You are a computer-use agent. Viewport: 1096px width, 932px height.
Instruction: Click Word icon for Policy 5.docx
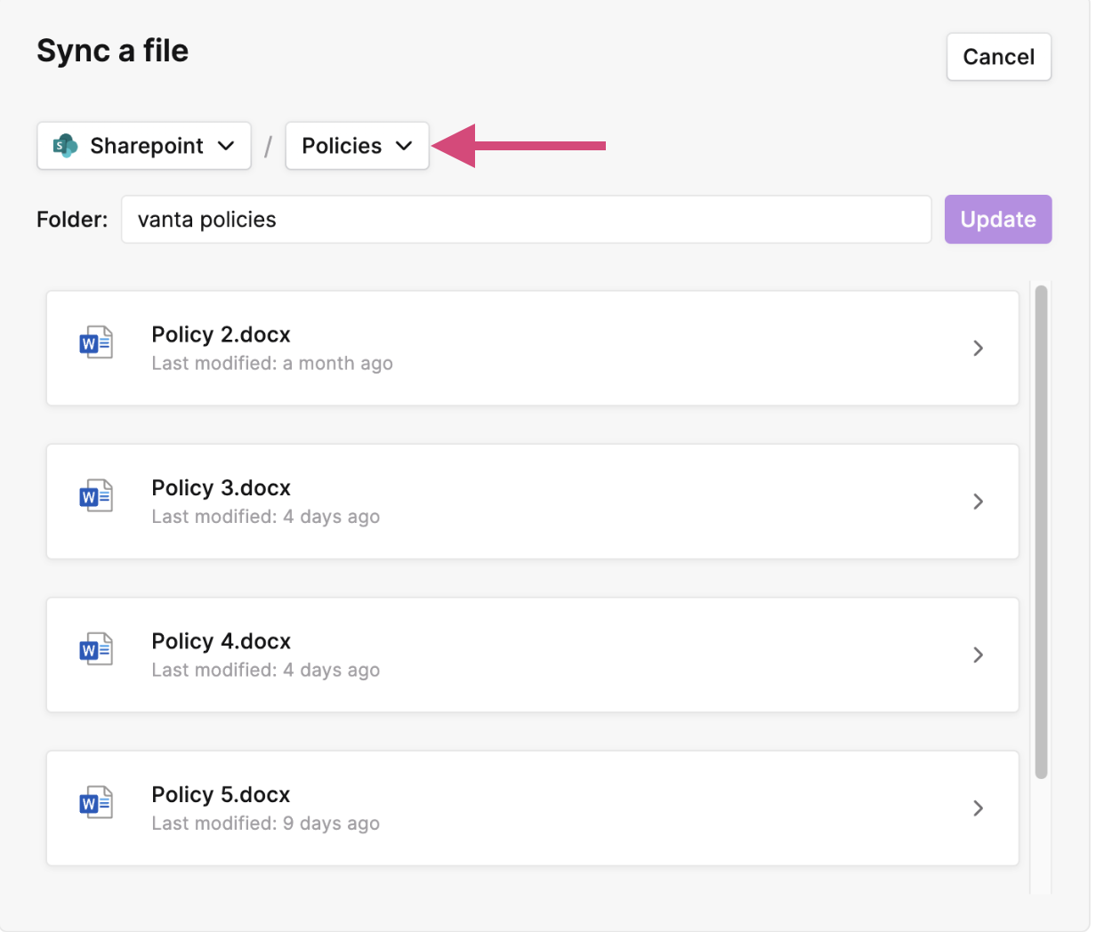coord(96,802)
